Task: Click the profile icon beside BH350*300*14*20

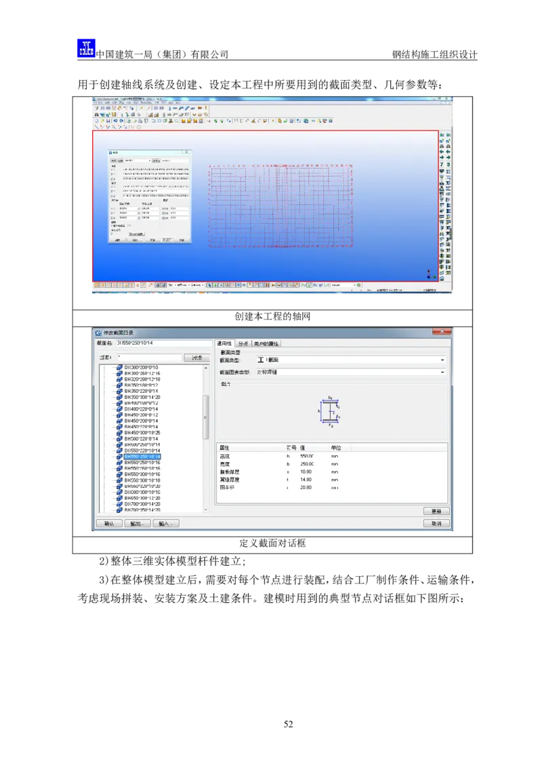Action: coord(120,397)
